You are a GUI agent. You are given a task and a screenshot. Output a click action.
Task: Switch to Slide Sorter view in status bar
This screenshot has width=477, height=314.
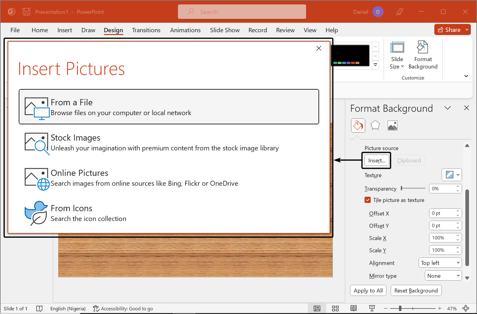tap(335, 308)
